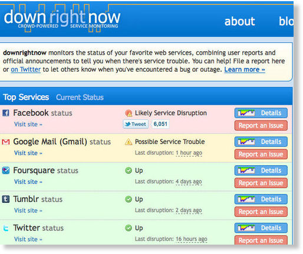Visit site link under Foursquare
The image size is (303, 254).
(x=28, y=182)
